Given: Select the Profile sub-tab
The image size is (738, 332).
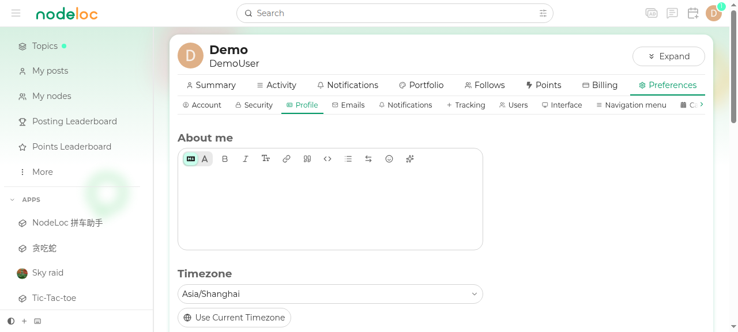Looking at the screenshot, I should (x=302, y=105).
